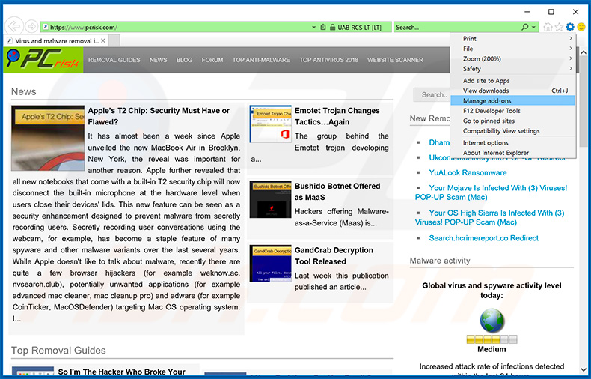Click the search magnifier icon in search box
591x379 pixels.
click(x=524, y=27)
